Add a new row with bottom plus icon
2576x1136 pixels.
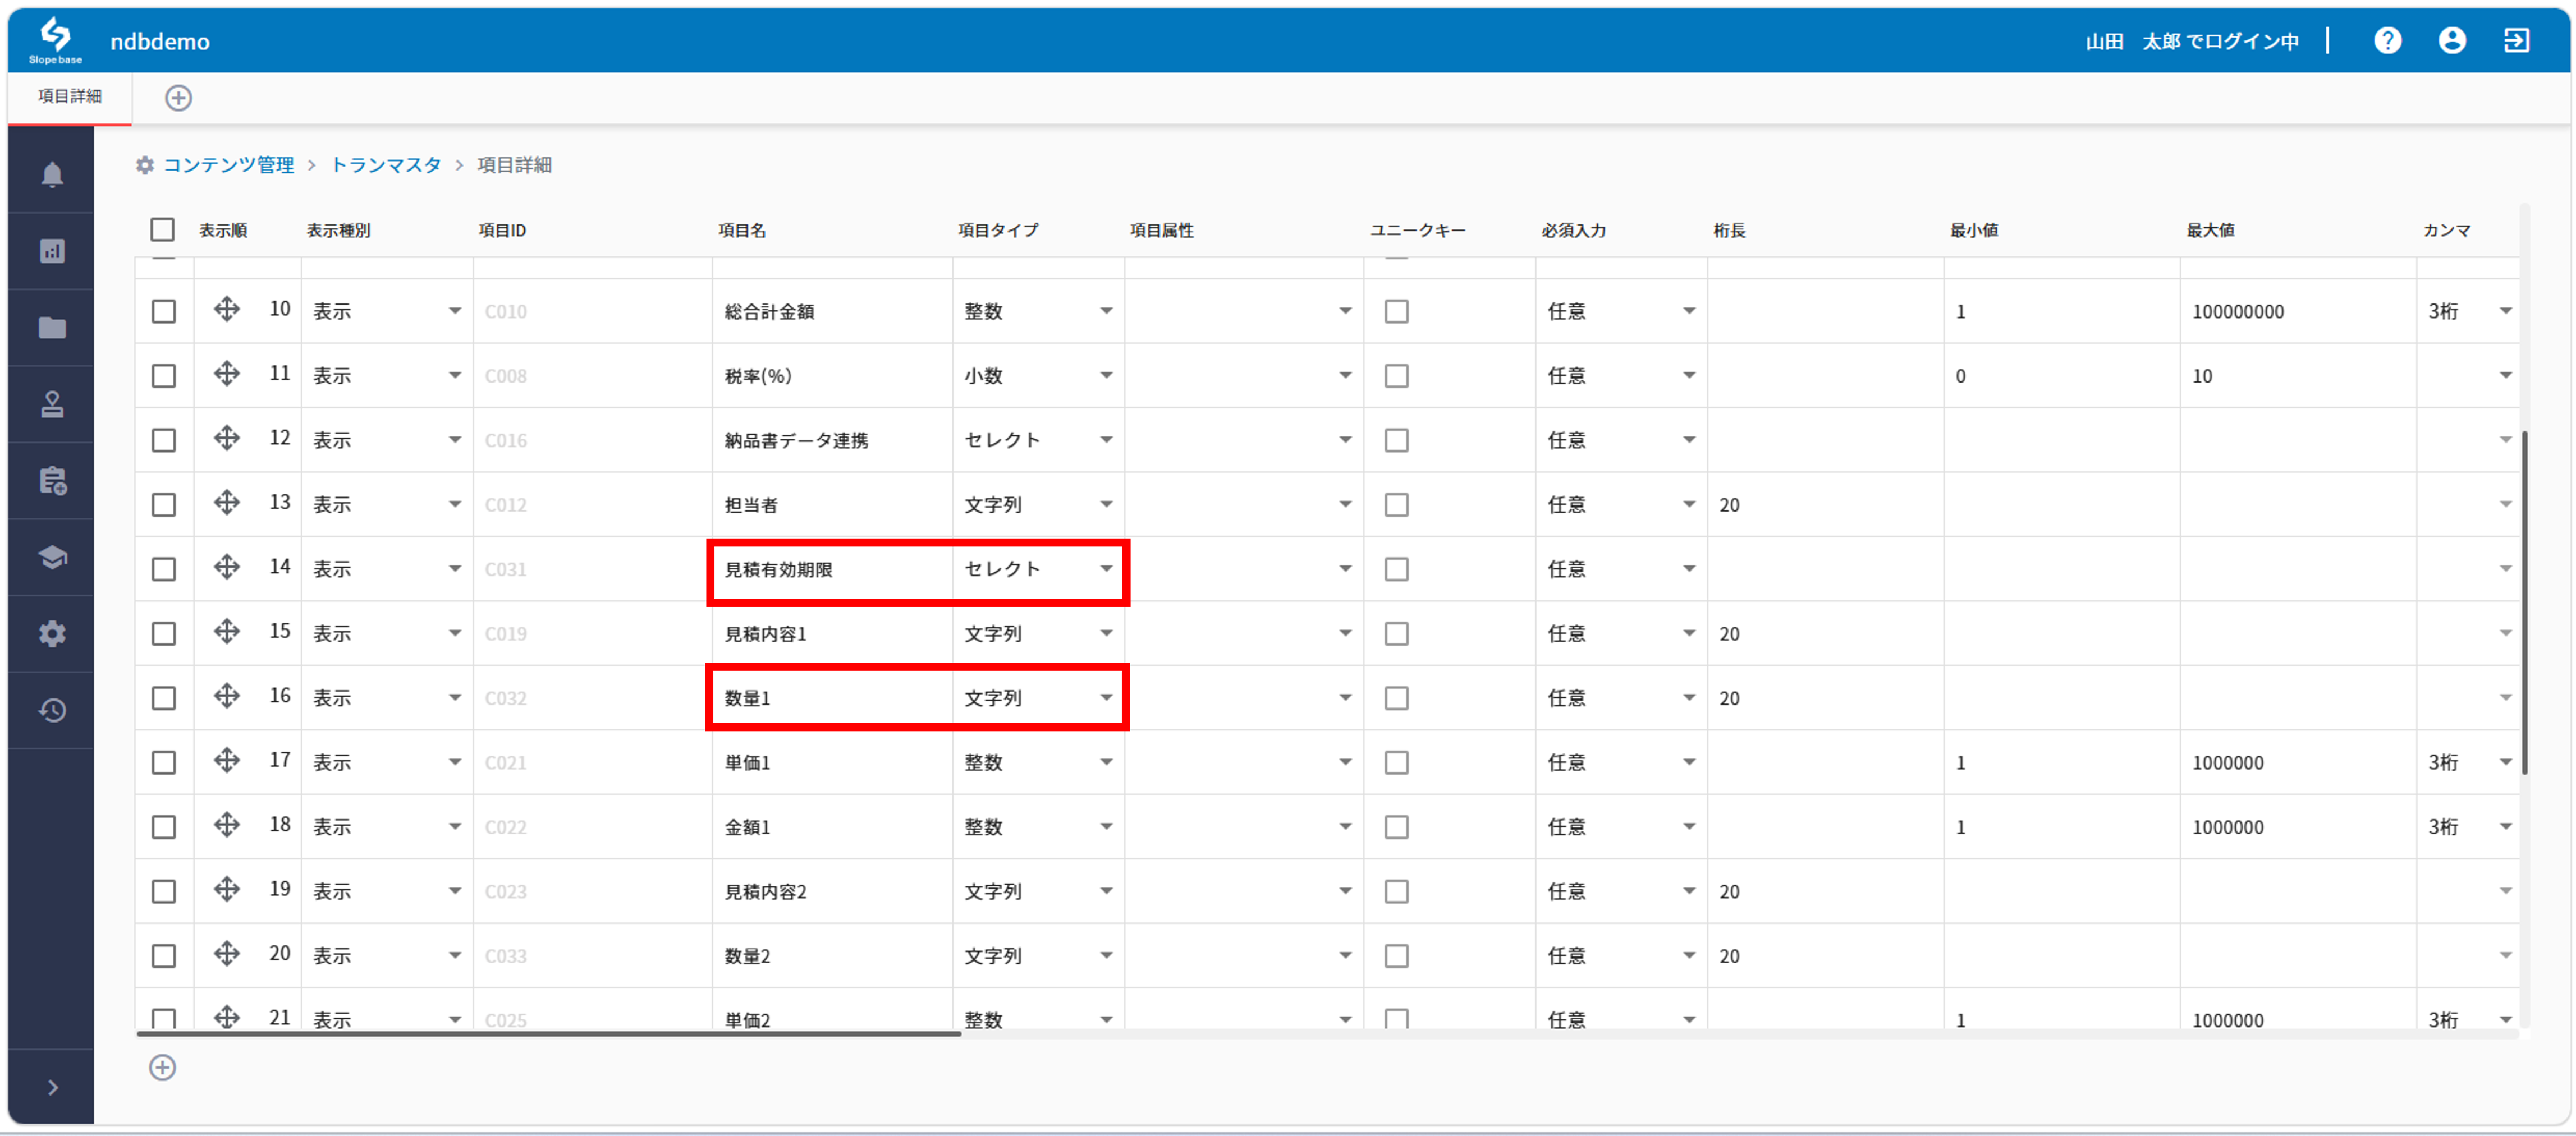(162, 1068)
